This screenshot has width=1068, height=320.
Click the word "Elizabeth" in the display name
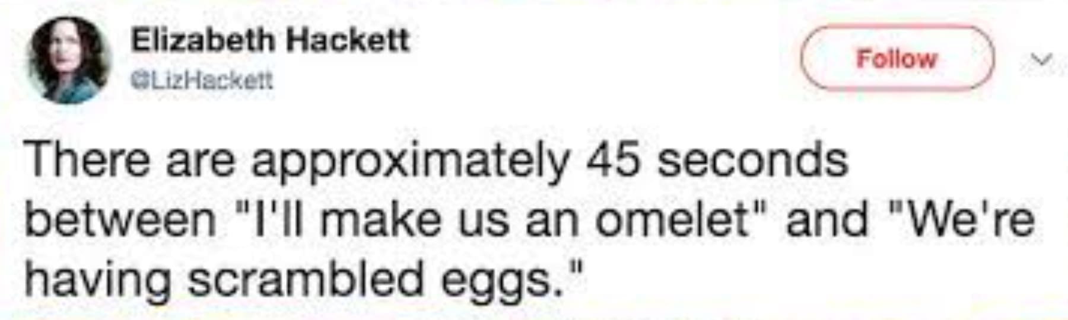point(202,40)
